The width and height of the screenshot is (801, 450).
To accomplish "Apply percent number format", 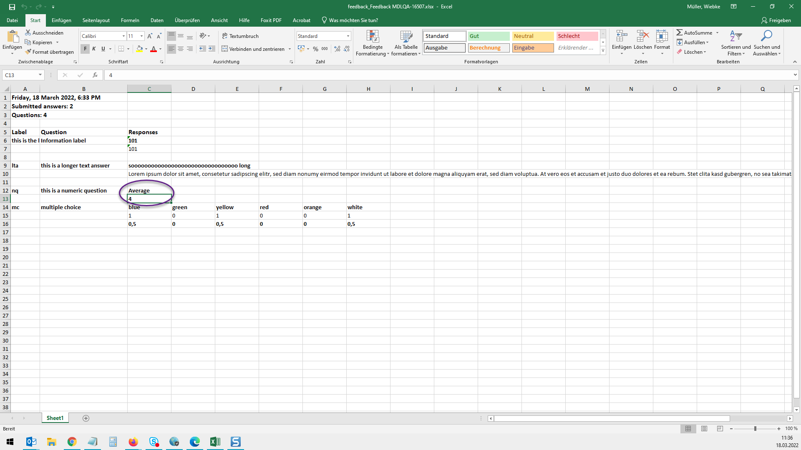I will [x=316, y=49].
